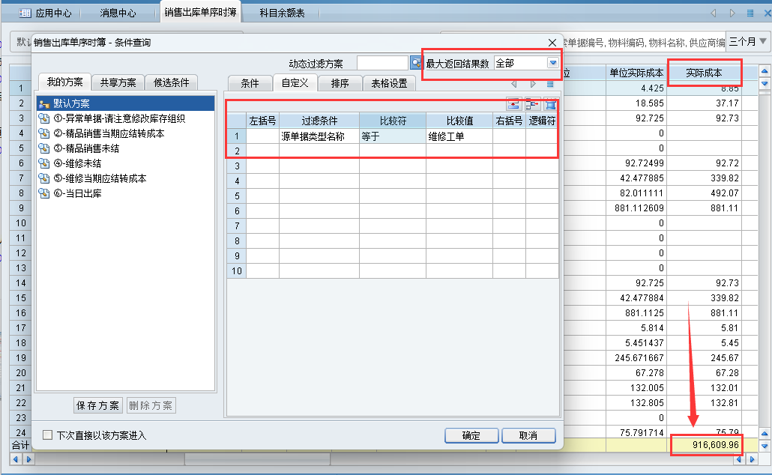Select the ⑥-当日出库 scheme
Viewport: 772px width, 475px height.
tap(77, 193)
